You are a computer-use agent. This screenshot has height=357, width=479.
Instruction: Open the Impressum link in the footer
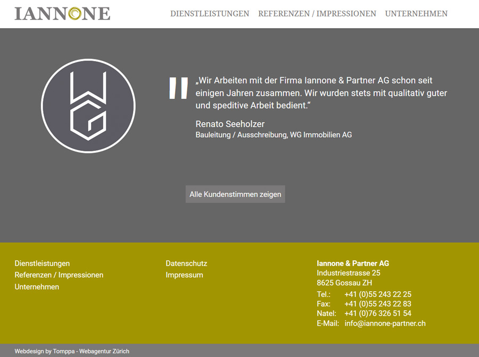click(184, 275)
